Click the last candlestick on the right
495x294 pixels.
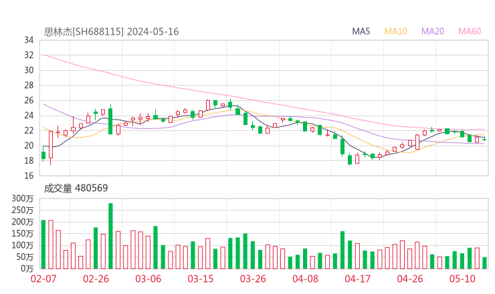[484, 139]
